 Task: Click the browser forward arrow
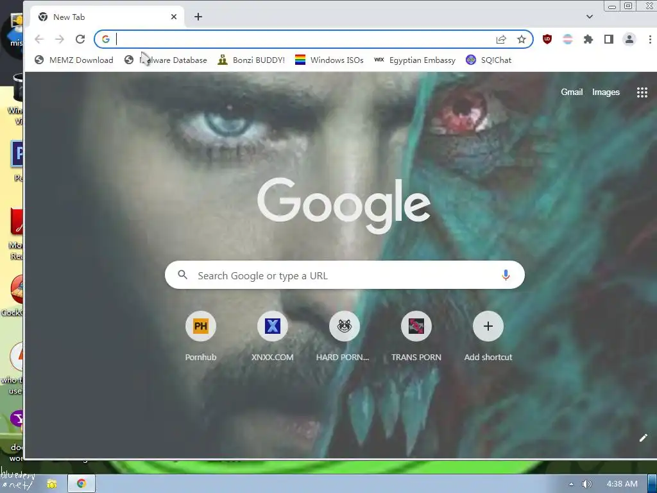click(x=60, y=39)
